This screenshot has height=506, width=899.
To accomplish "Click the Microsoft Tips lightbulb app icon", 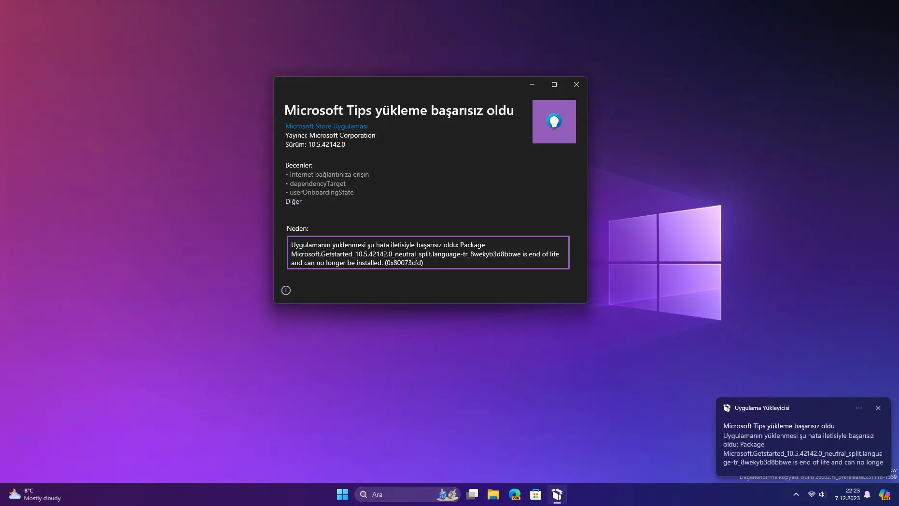I will pyautogui.click(x=554, y=122).
